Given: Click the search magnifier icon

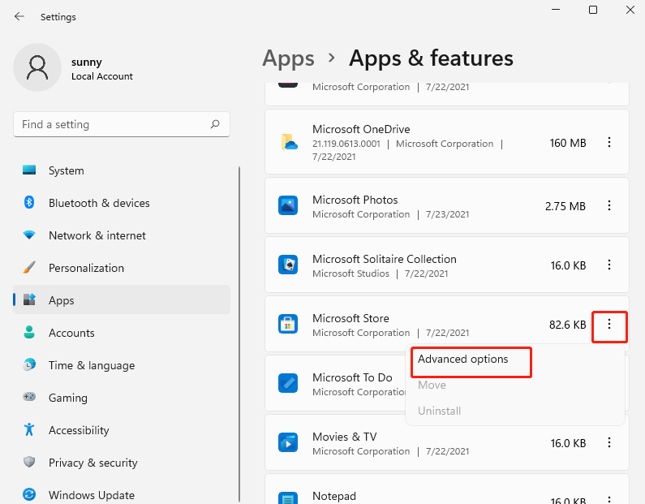Looking at the screenshot, I should pyautogui.click(x=215, y=124).
